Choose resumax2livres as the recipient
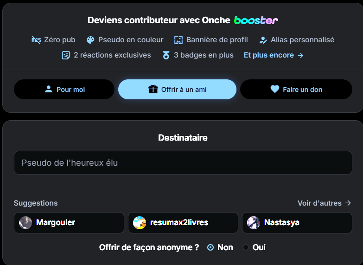The image size is (363, 265). click(183, 223)
